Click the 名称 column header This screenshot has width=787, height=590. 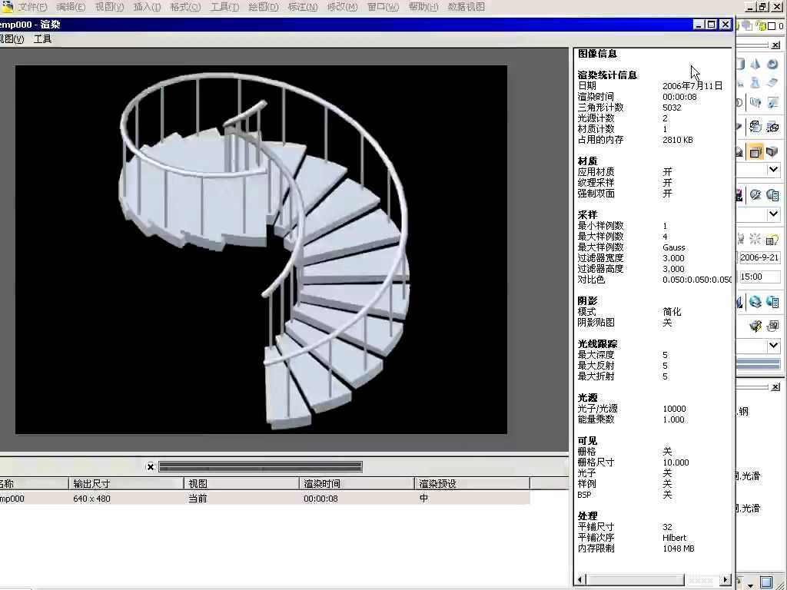point(34,484)
